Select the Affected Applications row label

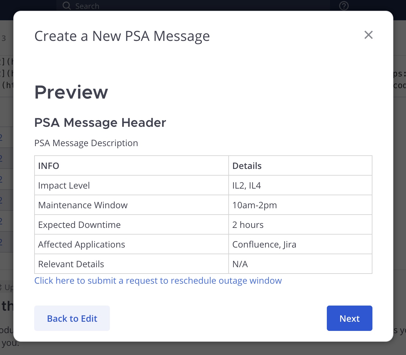pos(81,244)
